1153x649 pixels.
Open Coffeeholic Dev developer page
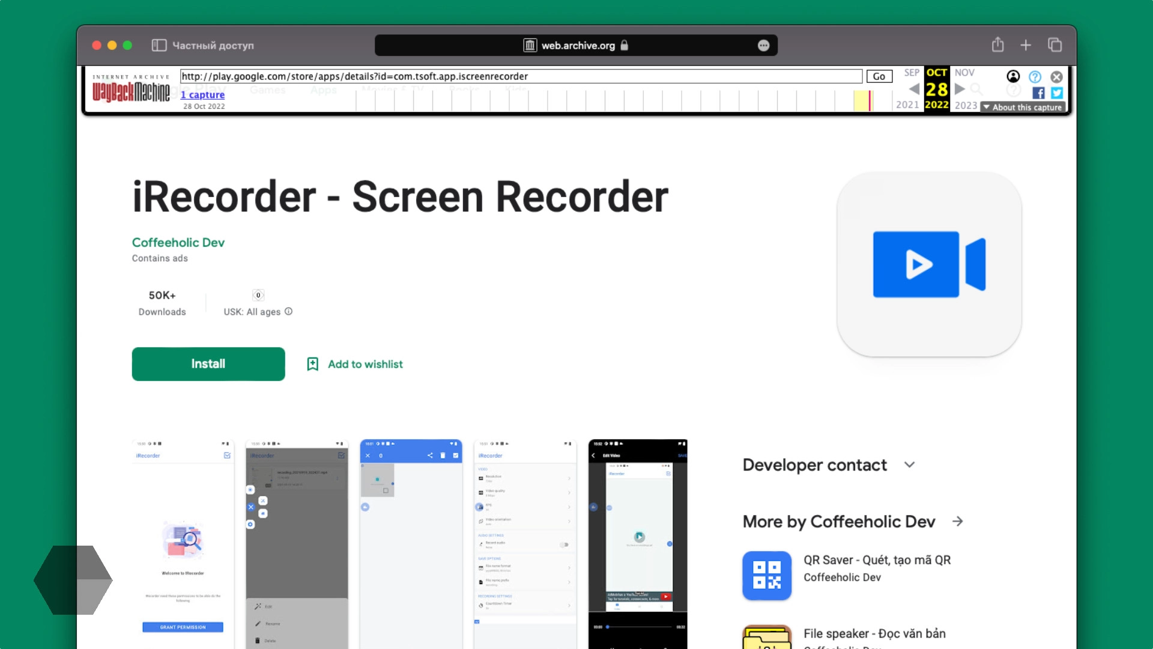178,242
